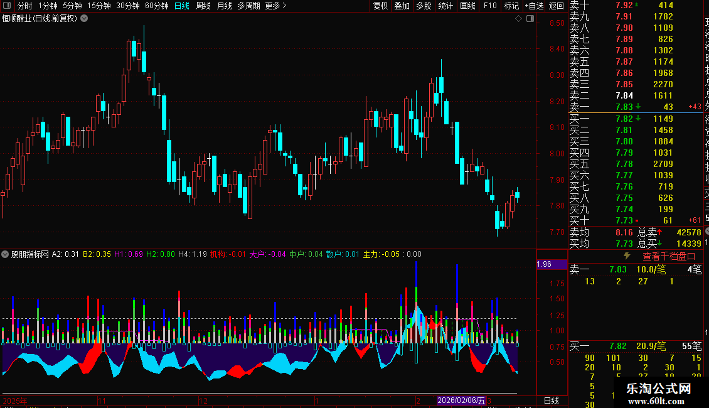Add stock via +自选 button
The width and height of the screenshot is (709, 408).
click(534, 6)
